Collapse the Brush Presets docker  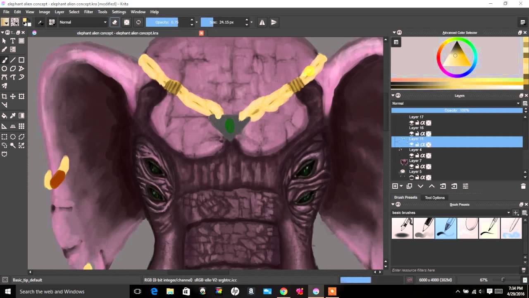[393, 204]
